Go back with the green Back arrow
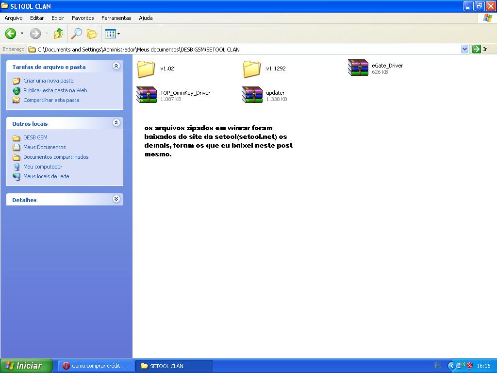497x373 pixels. pyautogui.click(x=11, y=34)
